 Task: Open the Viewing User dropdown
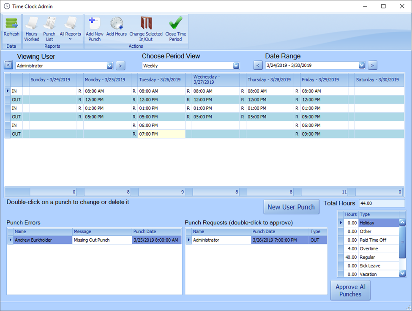click(109, 65)
